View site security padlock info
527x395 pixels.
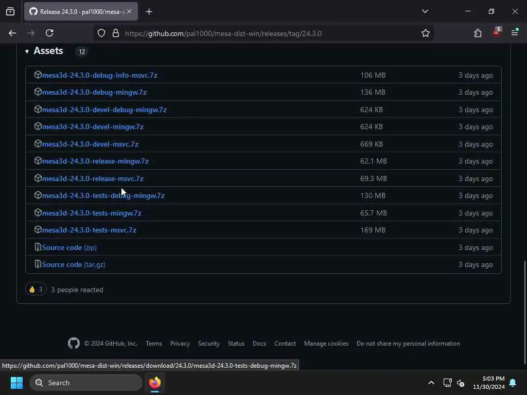click(116, 33)
